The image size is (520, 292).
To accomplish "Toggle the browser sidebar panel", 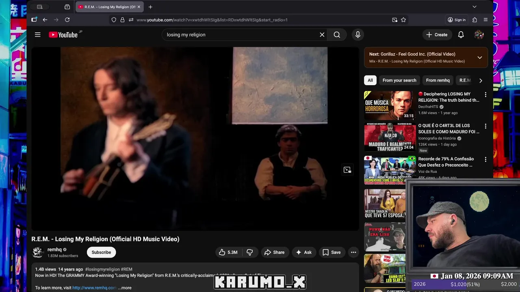I will [x=34, y=19].
